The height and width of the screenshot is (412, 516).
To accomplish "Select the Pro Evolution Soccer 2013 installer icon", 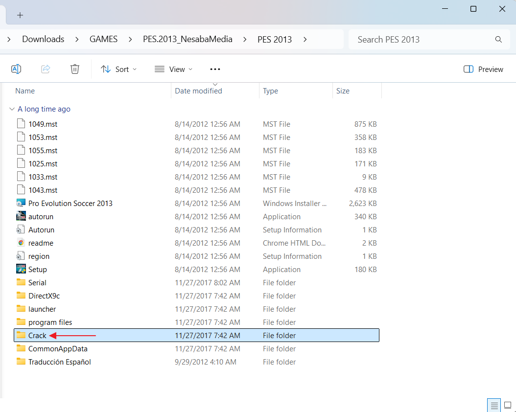I will pyautogui.click(x=21, y=203).
